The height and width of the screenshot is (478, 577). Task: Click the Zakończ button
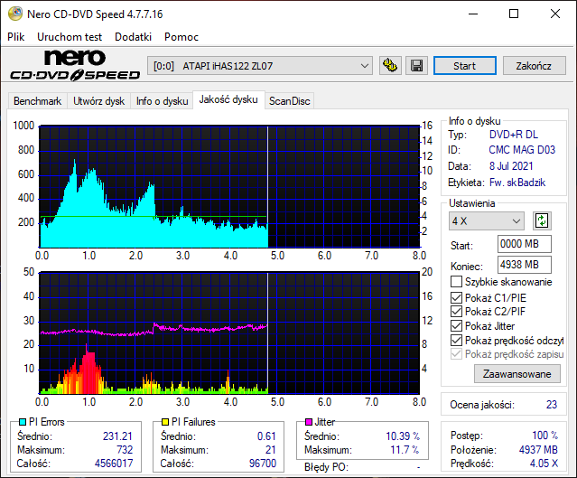tap(534, 66)
